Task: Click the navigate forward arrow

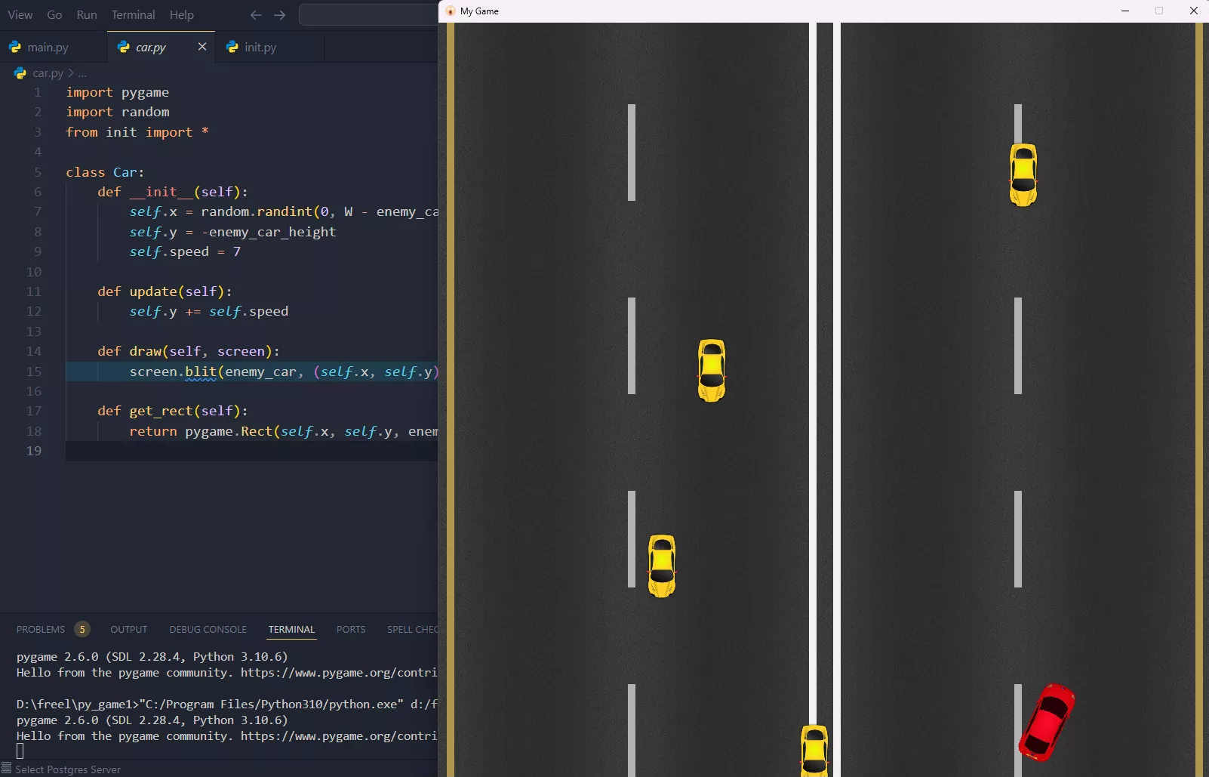Action: [x=280, y=15]
